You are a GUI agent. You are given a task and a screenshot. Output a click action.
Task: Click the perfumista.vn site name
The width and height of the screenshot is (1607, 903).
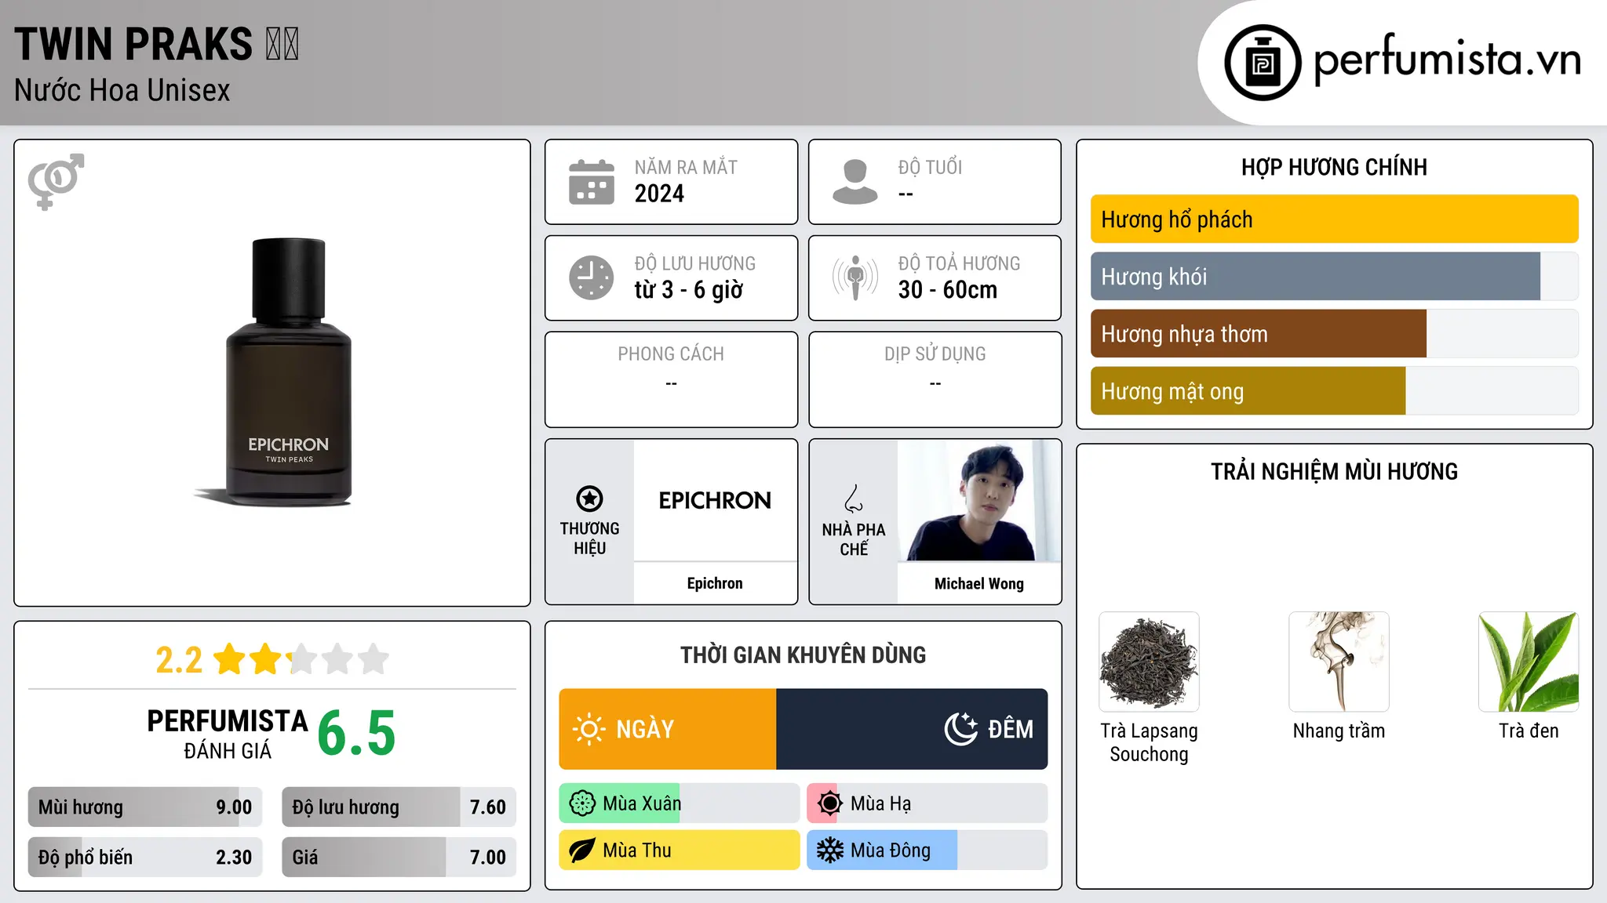1447,60
